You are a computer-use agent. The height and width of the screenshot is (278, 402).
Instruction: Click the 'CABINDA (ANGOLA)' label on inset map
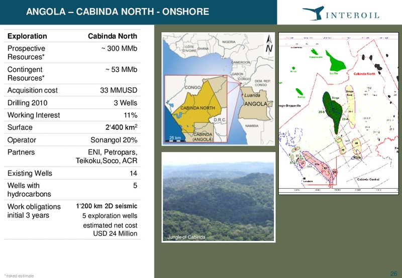203,137
